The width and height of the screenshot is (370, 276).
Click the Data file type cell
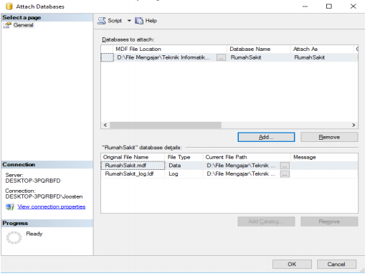click(x=184, y=166)
